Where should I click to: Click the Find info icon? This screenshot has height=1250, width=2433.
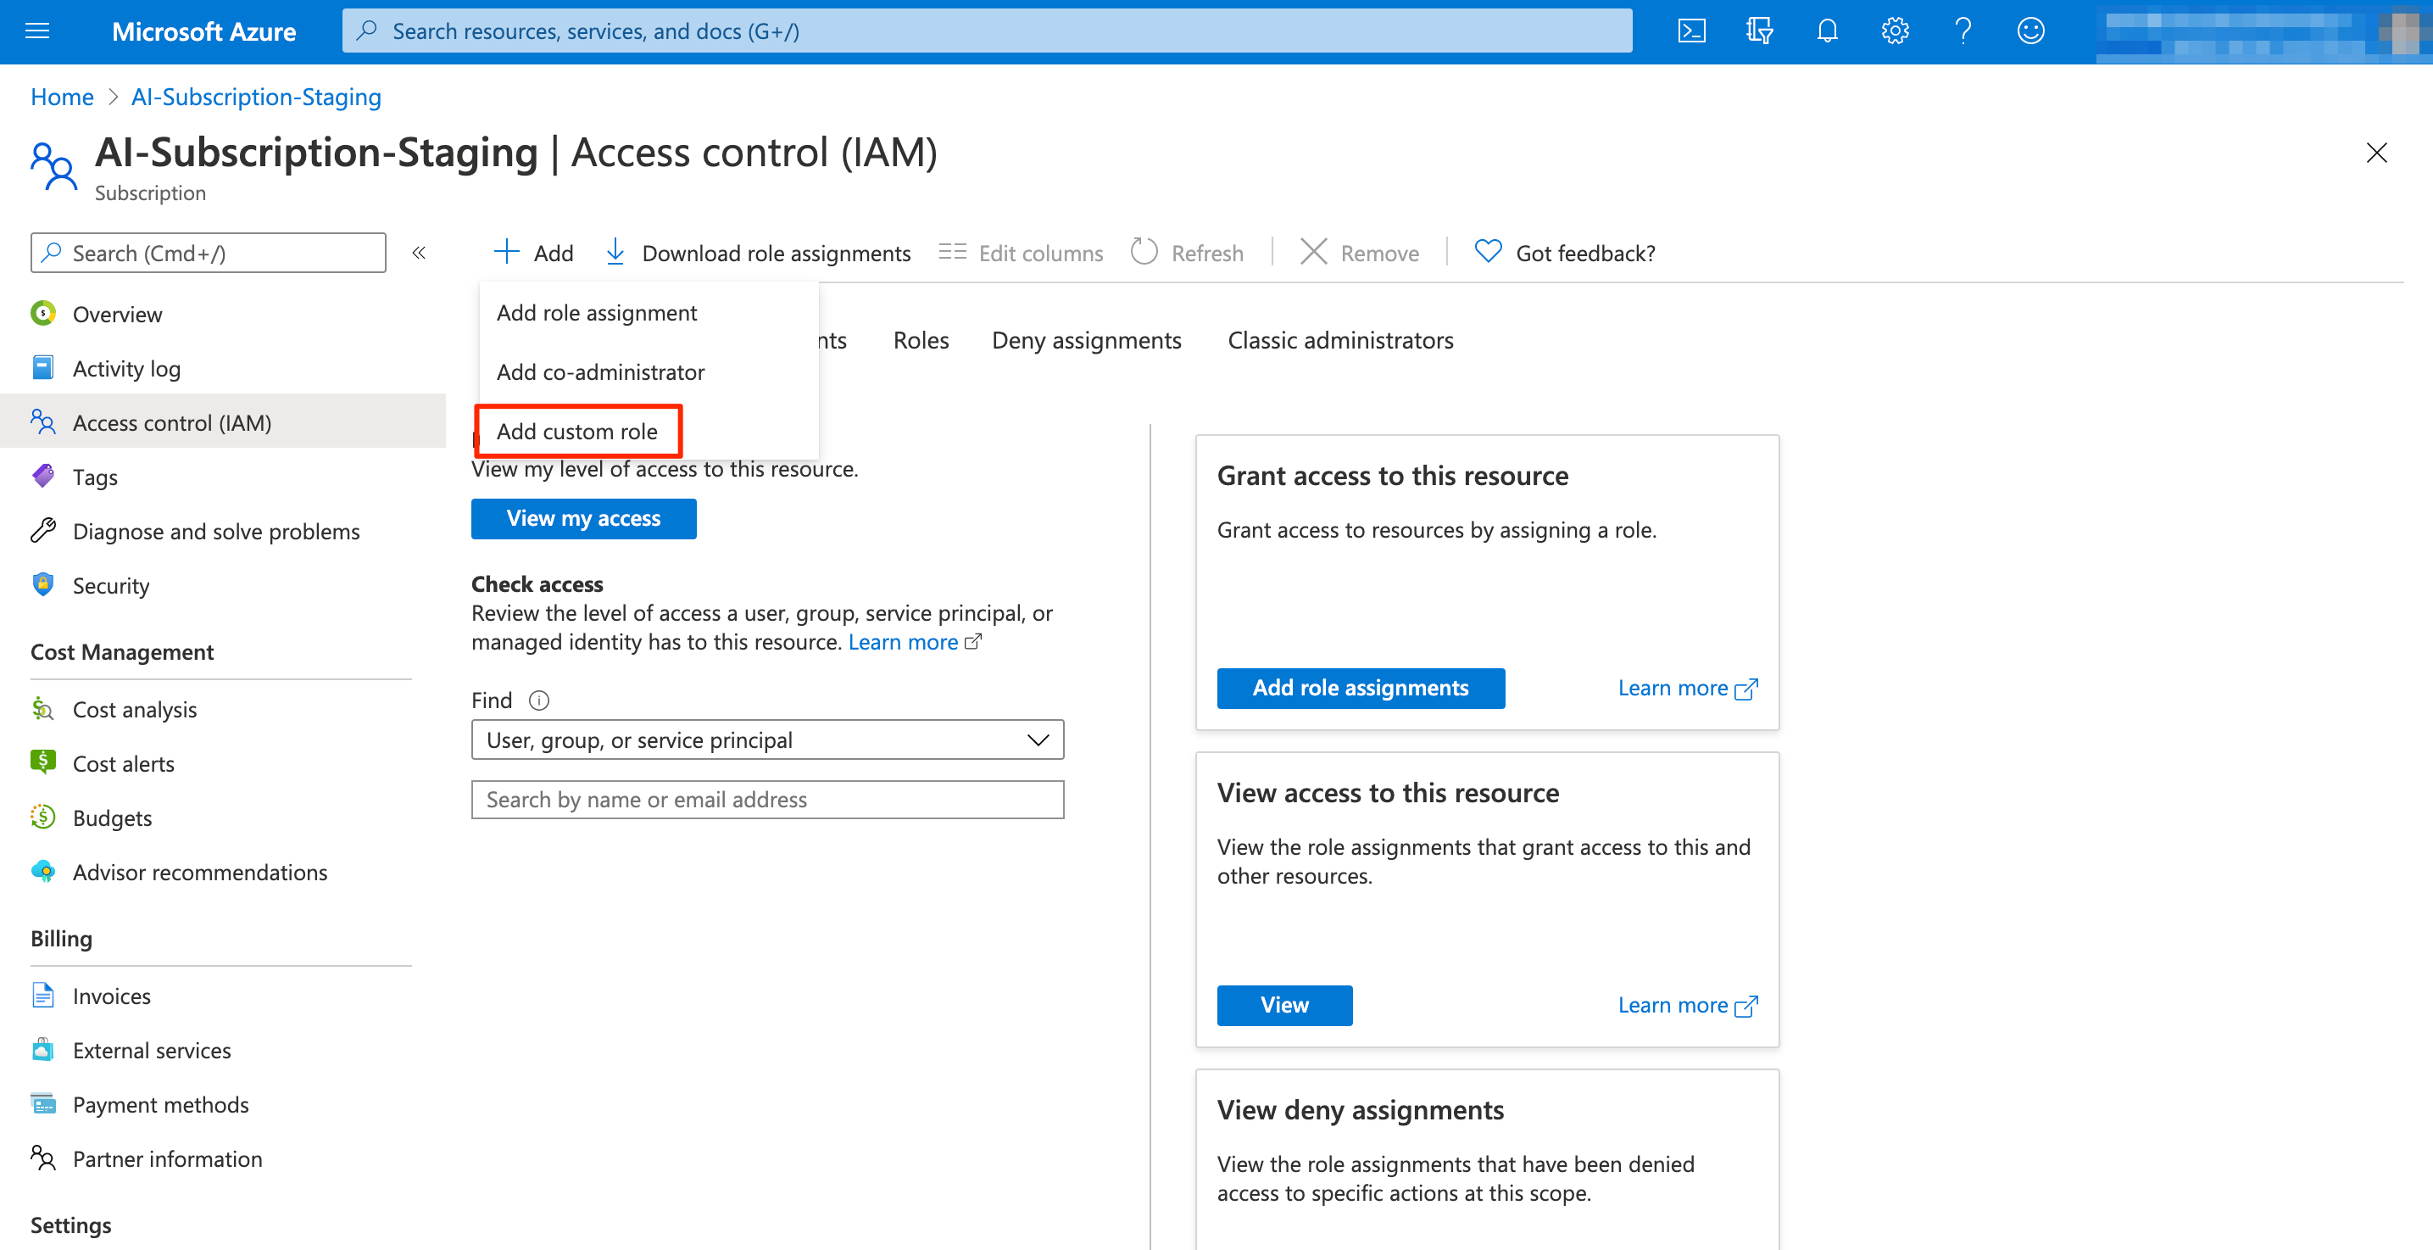(538, 700)
